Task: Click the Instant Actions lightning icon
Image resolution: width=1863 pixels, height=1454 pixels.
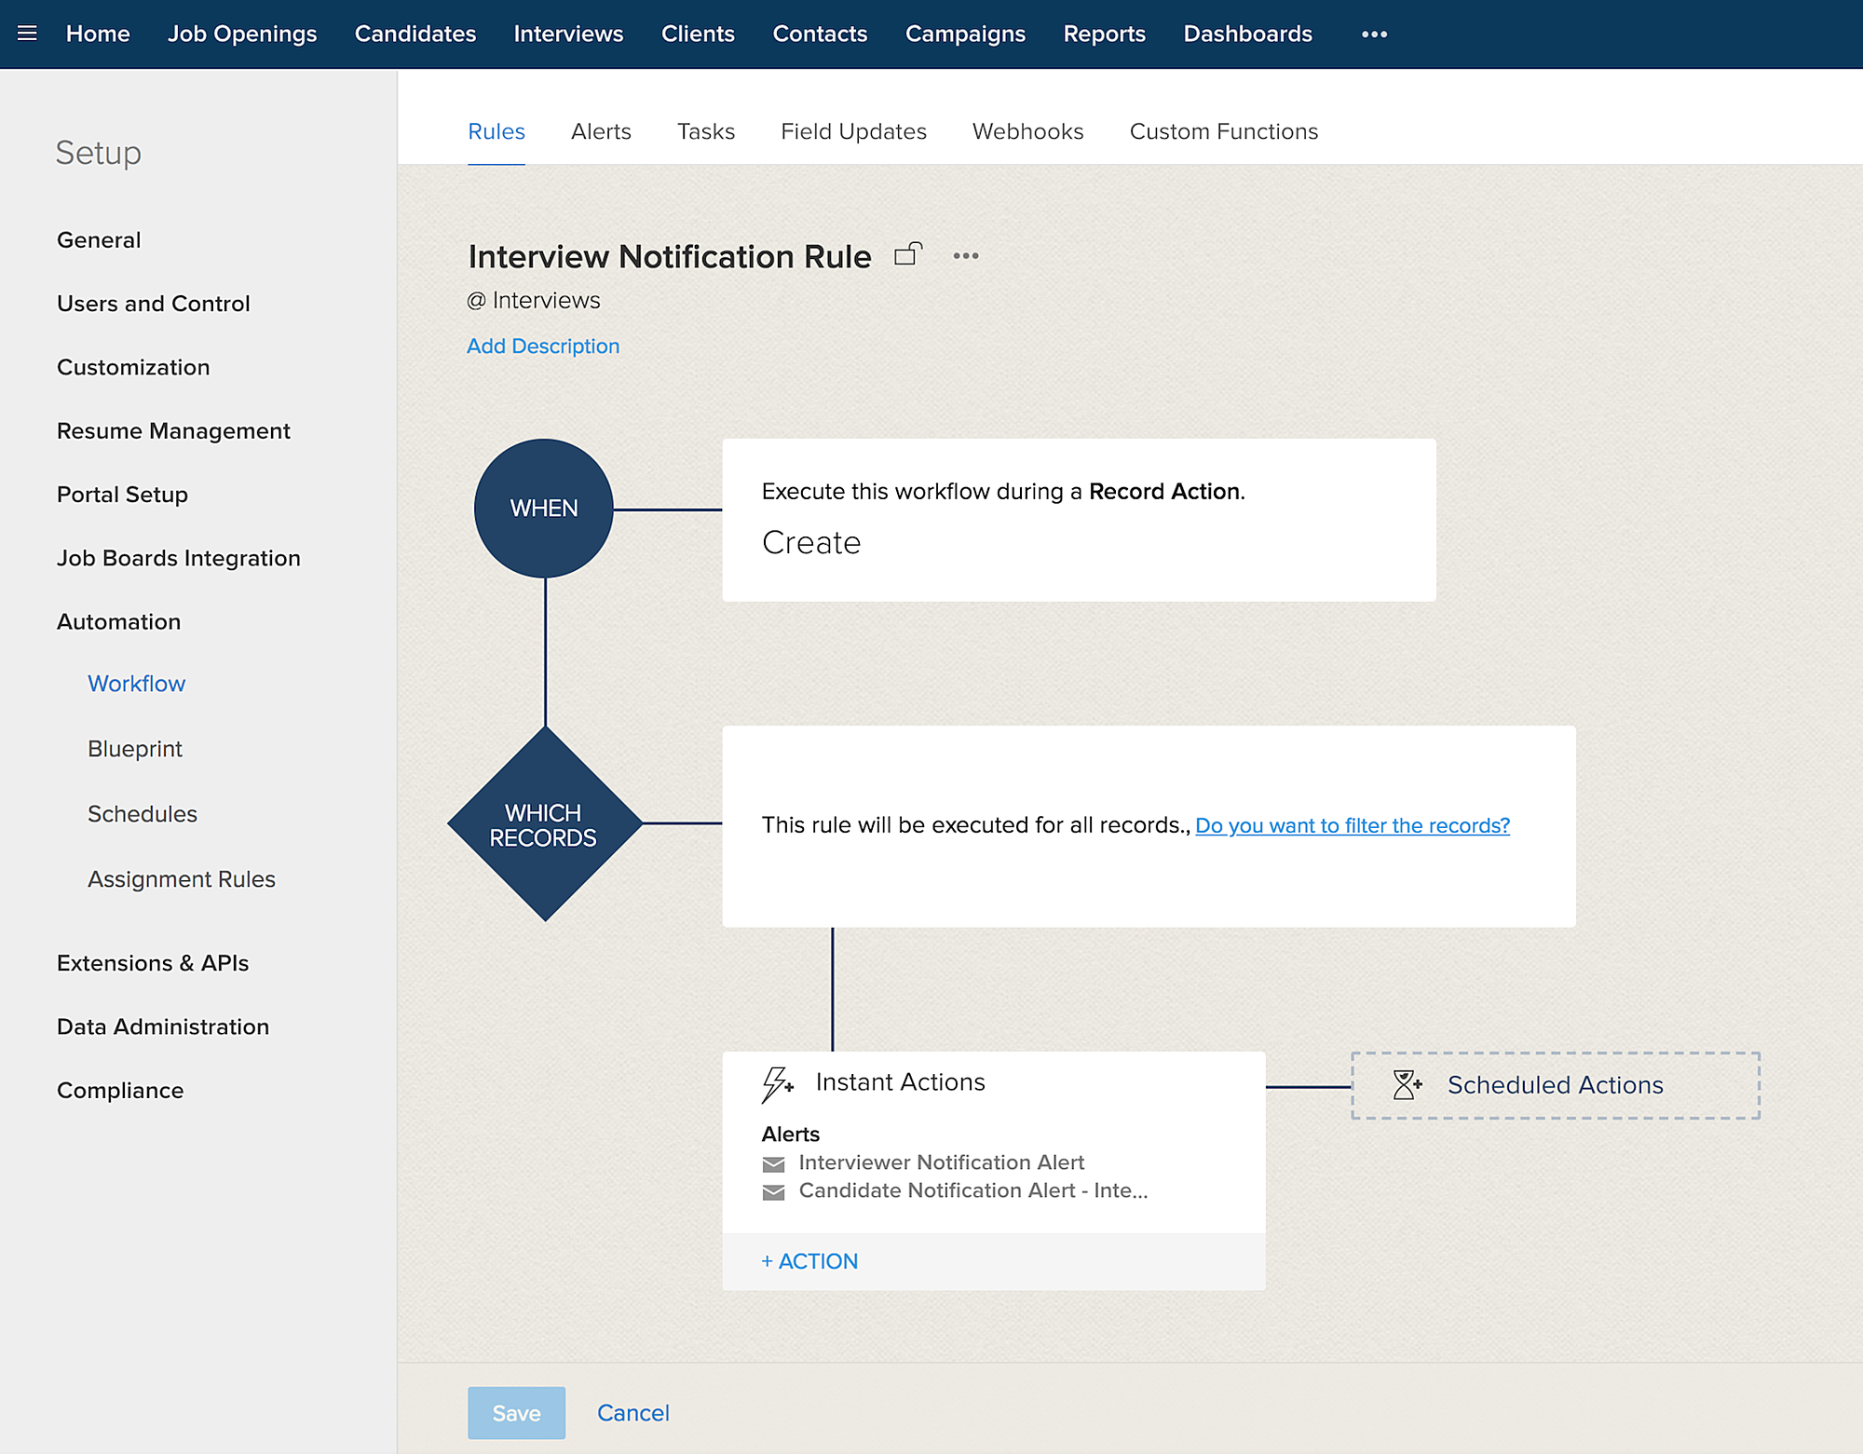Action: click(777, 1084)
